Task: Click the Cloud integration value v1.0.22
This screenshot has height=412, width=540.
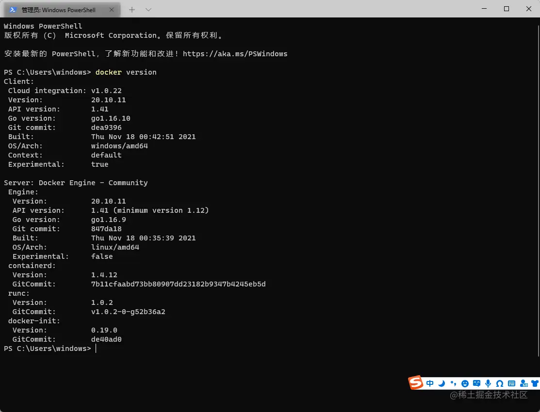Action: tap(106, 91)
